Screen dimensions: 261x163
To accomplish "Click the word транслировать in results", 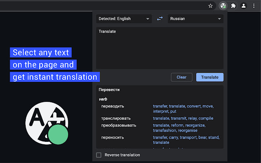I will [x=115, y=118].
